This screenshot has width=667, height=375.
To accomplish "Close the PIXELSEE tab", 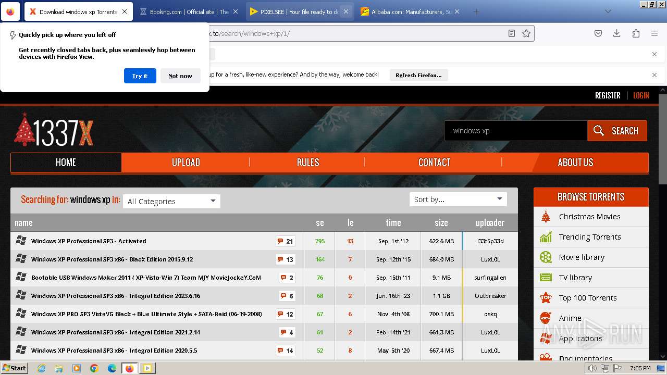I will [x=346, y=11].
